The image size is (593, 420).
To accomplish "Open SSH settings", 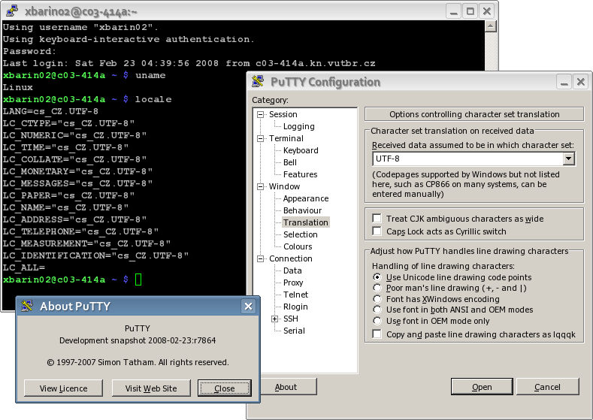I will pos(290,319).
